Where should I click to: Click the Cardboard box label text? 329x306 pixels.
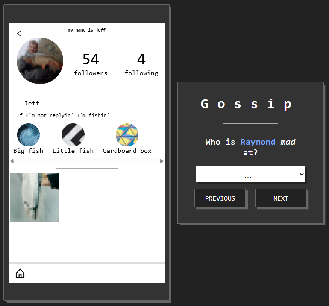[127, 151]
